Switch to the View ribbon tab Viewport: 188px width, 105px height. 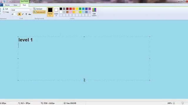tap(15, 5)
